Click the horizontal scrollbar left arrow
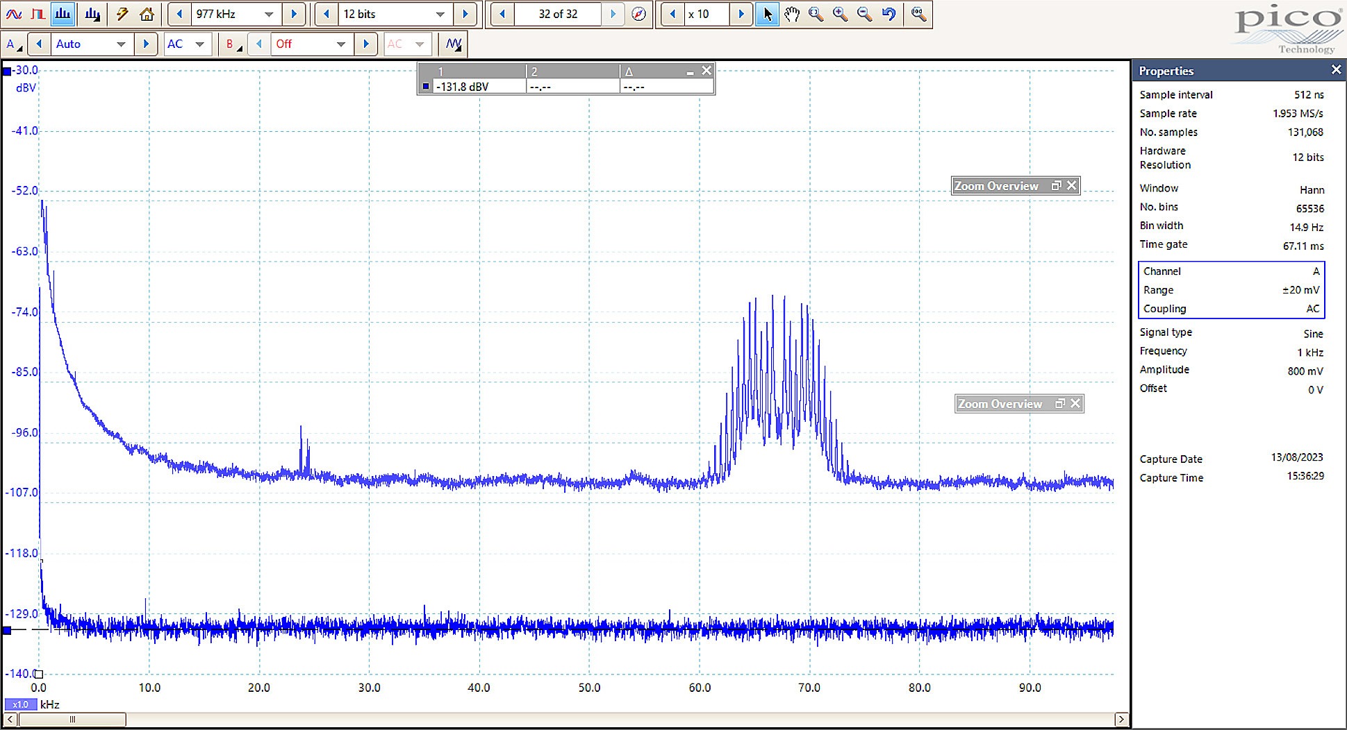The width and height of the screenshot is (1347, 730). [x=10, y=720]
